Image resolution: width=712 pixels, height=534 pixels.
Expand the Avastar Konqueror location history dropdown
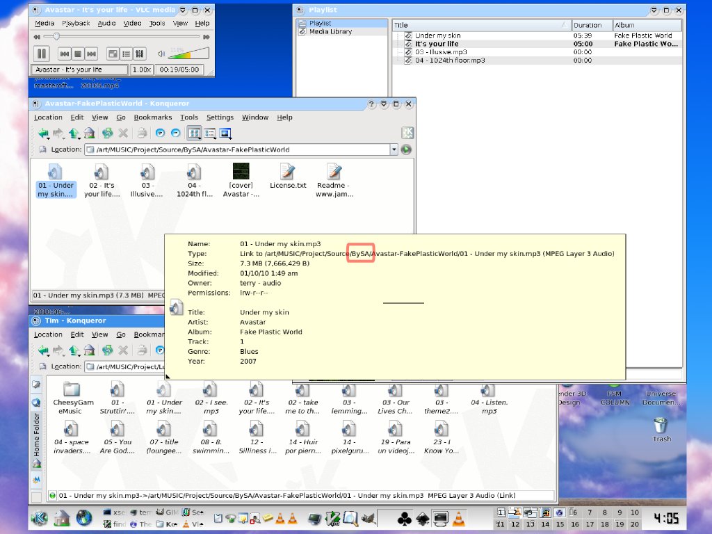(x=394, y=149)
